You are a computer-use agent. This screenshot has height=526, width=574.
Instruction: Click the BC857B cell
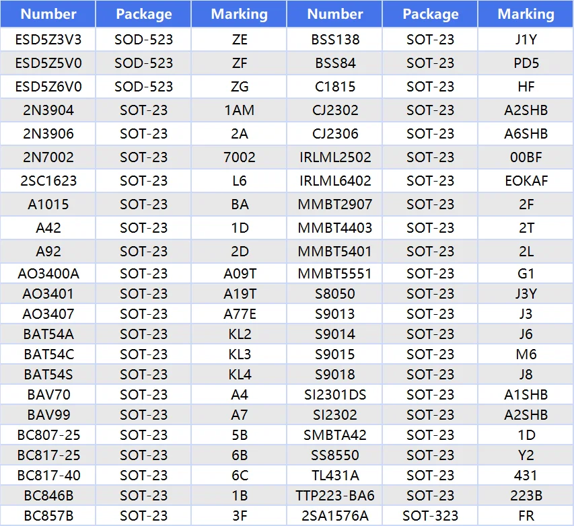coord(48,516)
